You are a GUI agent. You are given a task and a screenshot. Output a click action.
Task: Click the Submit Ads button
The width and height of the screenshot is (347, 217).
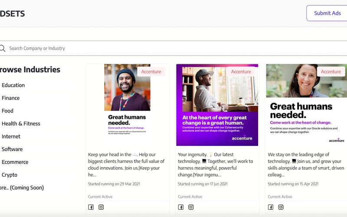pos(327,13)
